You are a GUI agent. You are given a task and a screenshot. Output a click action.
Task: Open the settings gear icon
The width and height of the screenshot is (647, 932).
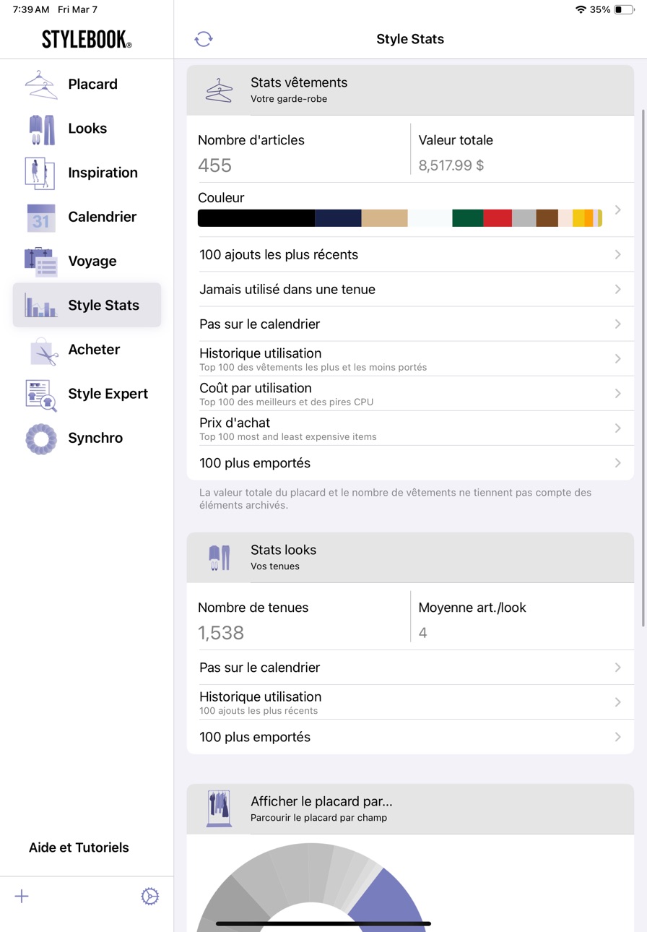[149, 897]
